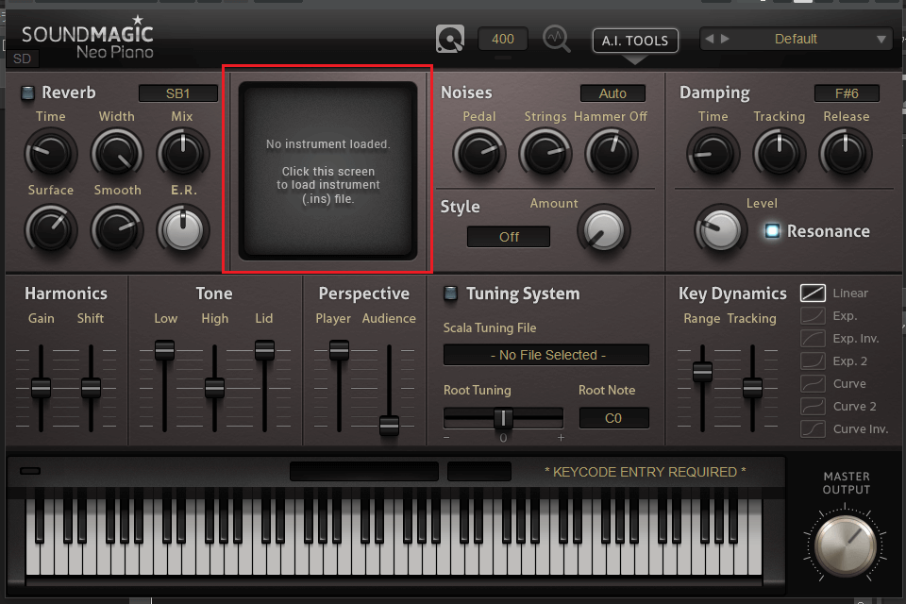This screenshot has height=604, width=906.
Task: Click the Root Tuning plus sign
Action: tap(561, 438)
